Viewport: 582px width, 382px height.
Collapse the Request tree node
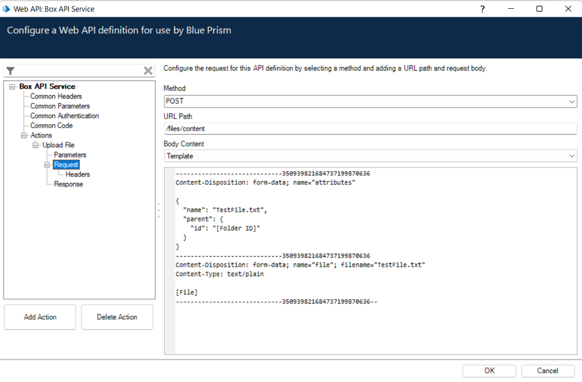tap(47, 165)
